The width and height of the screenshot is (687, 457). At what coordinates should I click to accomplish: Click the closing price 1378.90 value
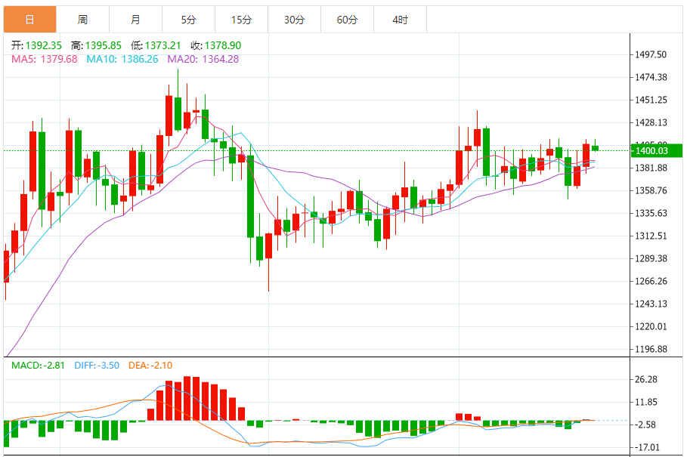(223, 45)
